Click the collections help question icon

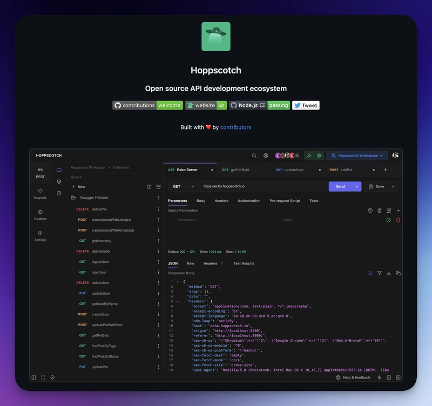pos(149,187)
